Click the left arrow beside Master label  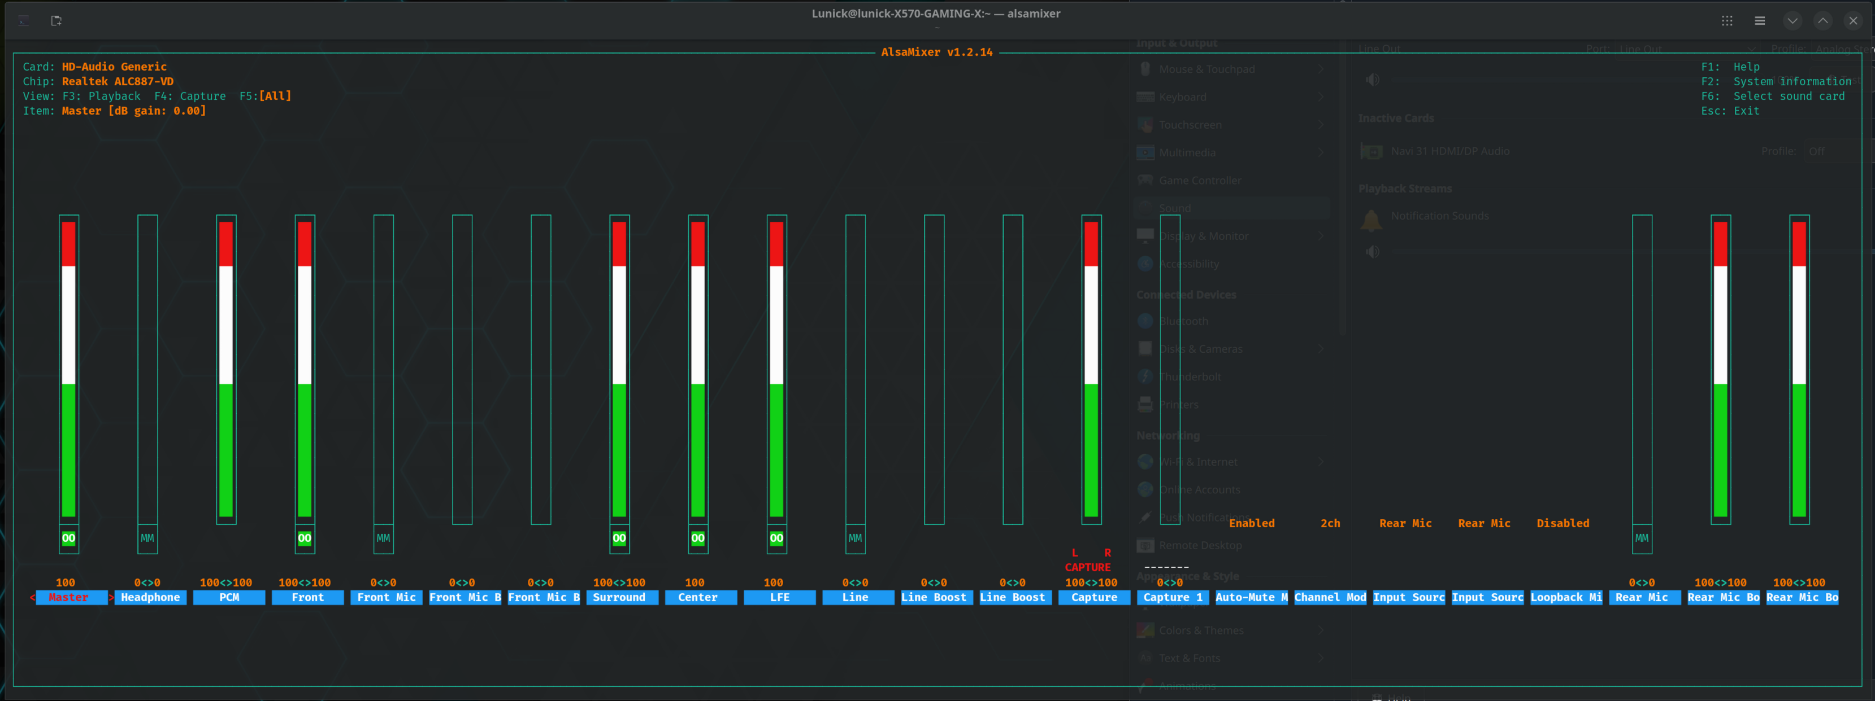pos(32,597)
